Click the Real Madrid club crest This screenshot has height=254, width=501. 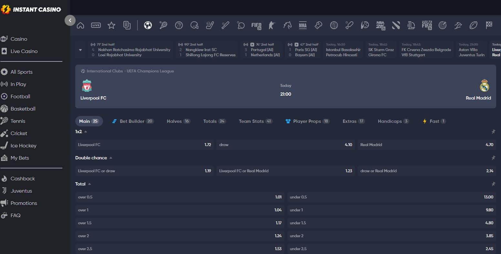coord(485,86)
